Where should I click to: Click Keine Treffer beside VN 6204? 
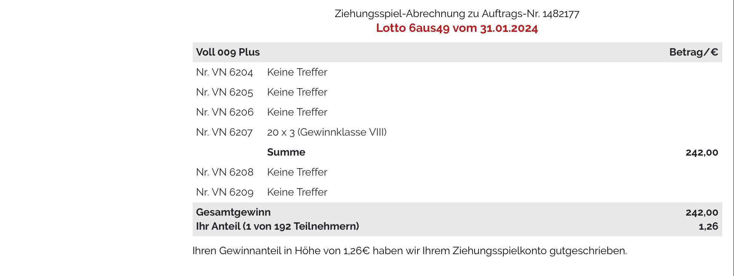(297, 72)
